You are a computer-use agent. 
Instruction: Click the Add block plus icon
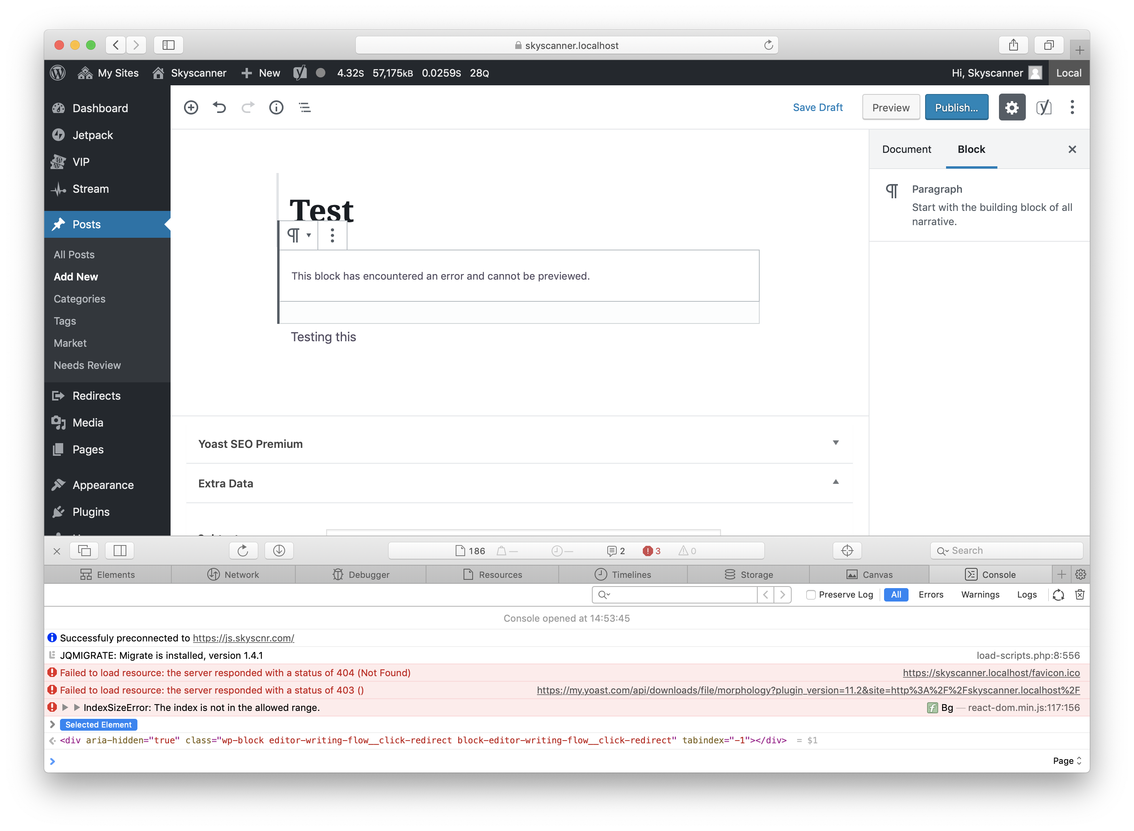coord(191,108)
